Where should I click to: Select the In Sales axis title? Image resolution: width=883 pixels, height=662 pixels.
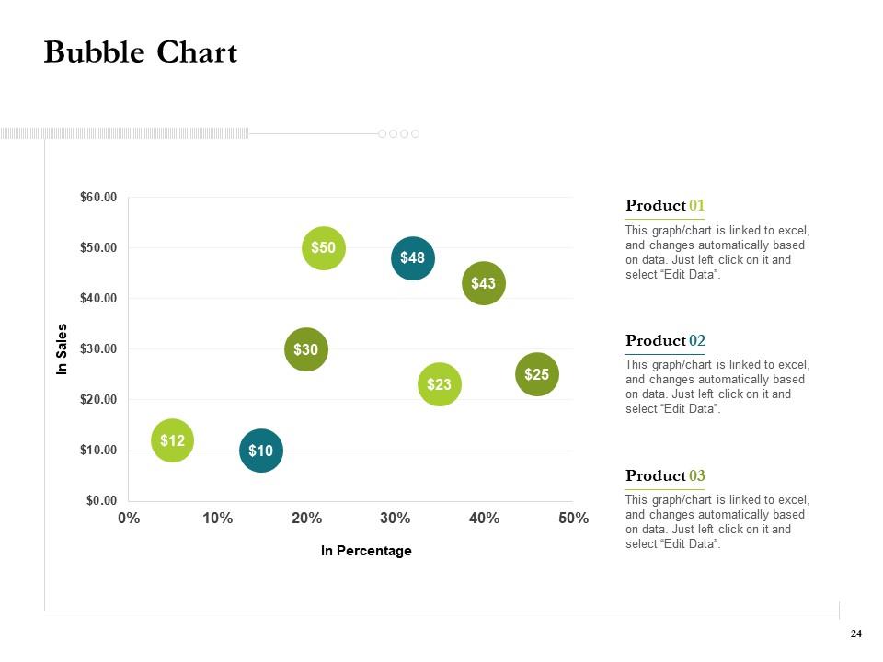(63, 349)
